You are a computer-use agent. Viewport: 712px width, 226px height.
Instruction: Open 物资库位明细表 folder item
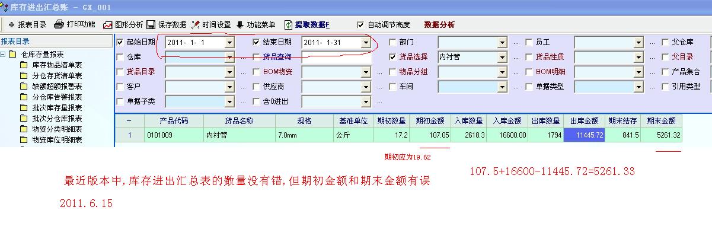coord(57,140)
